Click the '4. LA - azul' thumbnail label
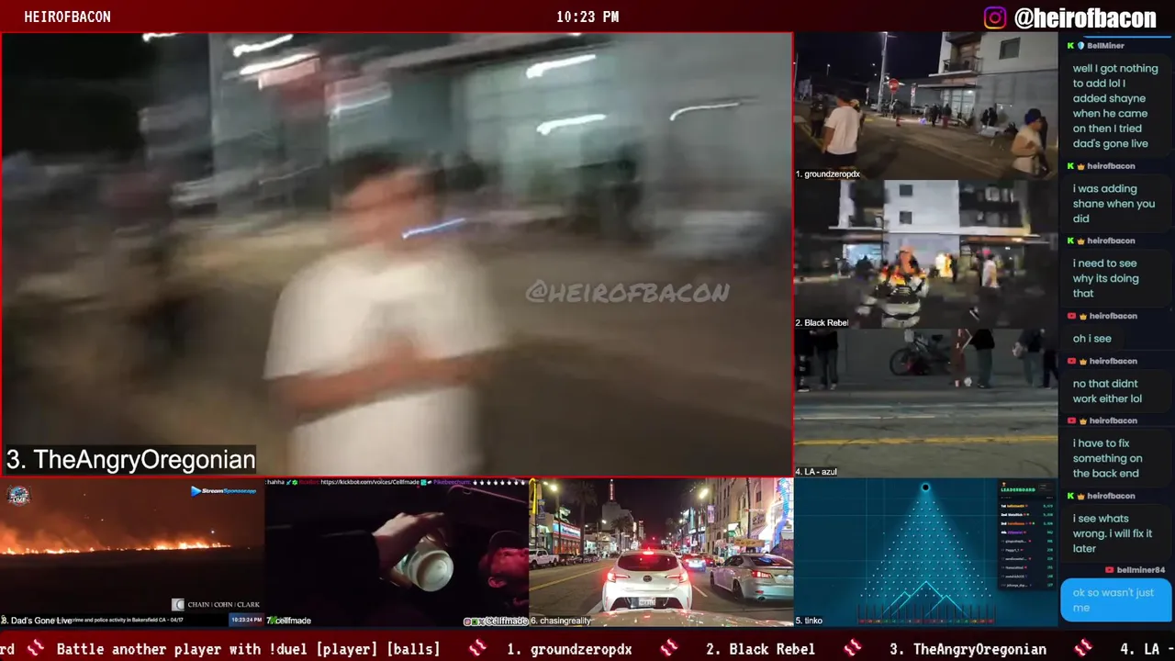This screenshot has width=1175, height=661. 816,472
